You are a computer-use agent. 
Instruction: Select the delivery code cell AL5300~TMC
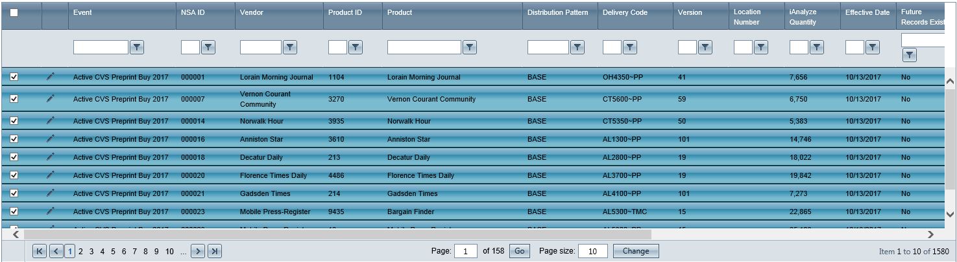click(x=624, y=212)
